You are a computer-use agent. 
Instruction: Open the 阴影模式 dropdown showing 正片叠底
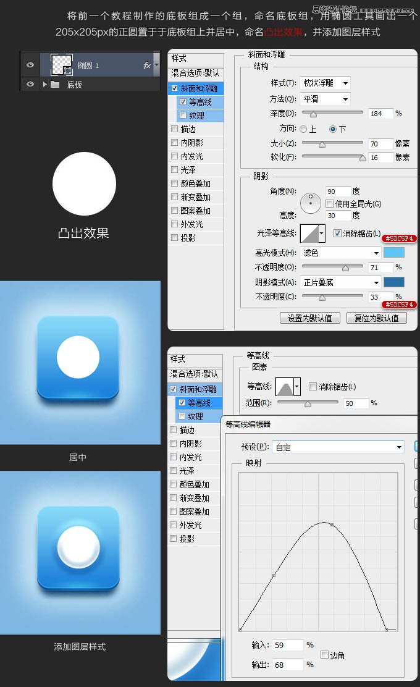point(340,282)
